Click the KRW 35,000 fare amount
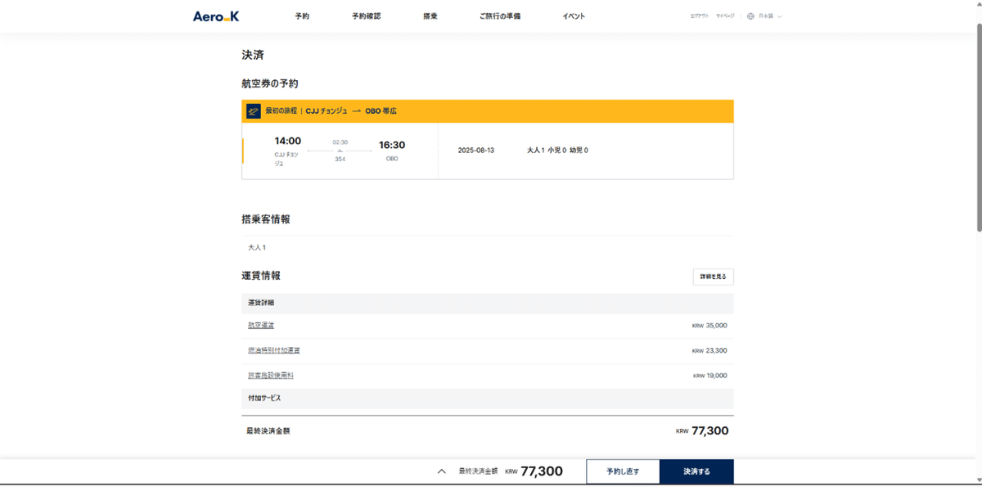982x491 pixels. tap(709, 326)
